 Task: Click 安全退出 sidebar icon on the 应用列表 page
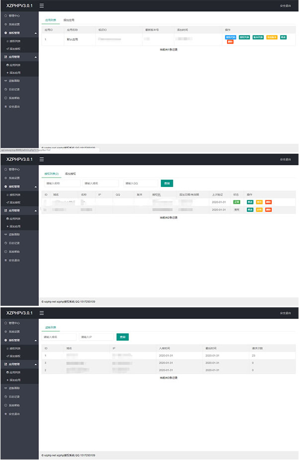coord(5,107)
